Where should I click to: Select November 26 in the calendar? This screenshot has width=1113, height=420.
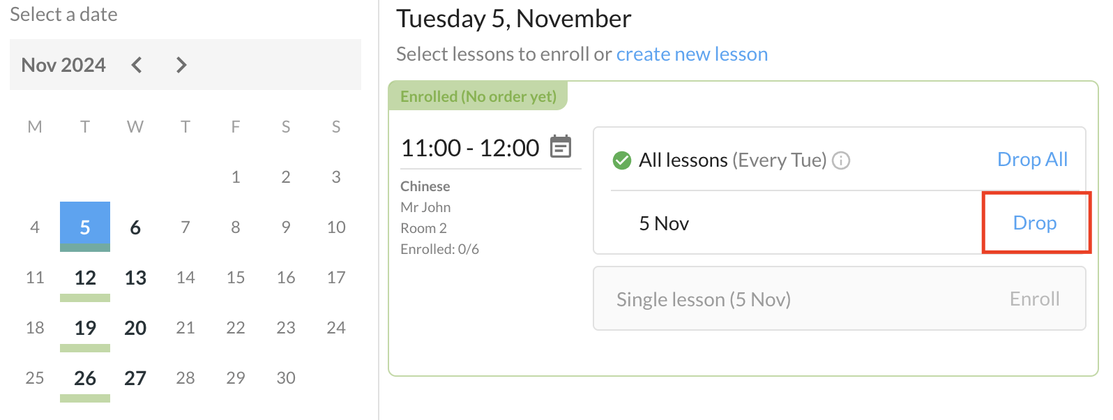tap(85, 378)
